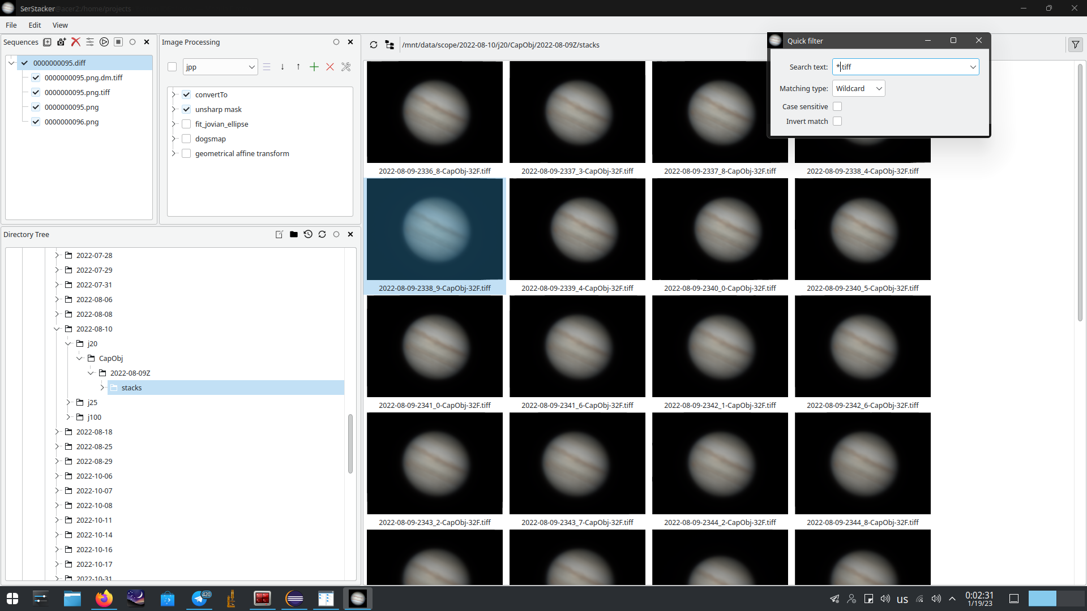The height and width of the screenshot is (611, 1087).
Task: Expand the j25 folder
Action: [x=68, y=402]
